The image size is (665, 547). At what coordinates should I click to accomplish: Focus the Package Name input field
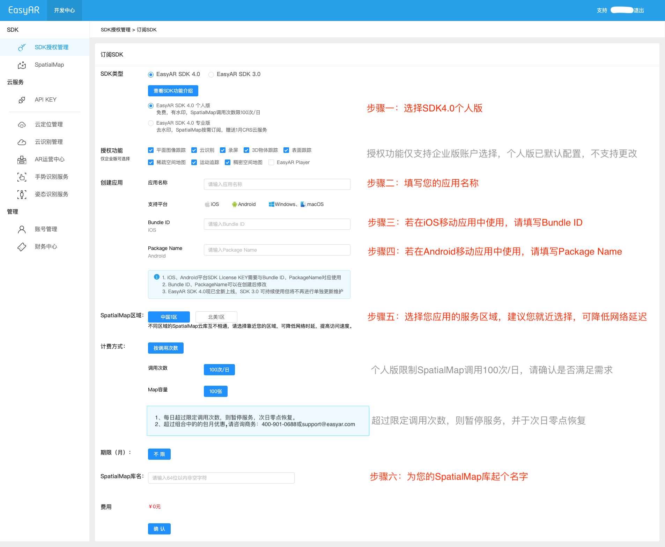277,250
